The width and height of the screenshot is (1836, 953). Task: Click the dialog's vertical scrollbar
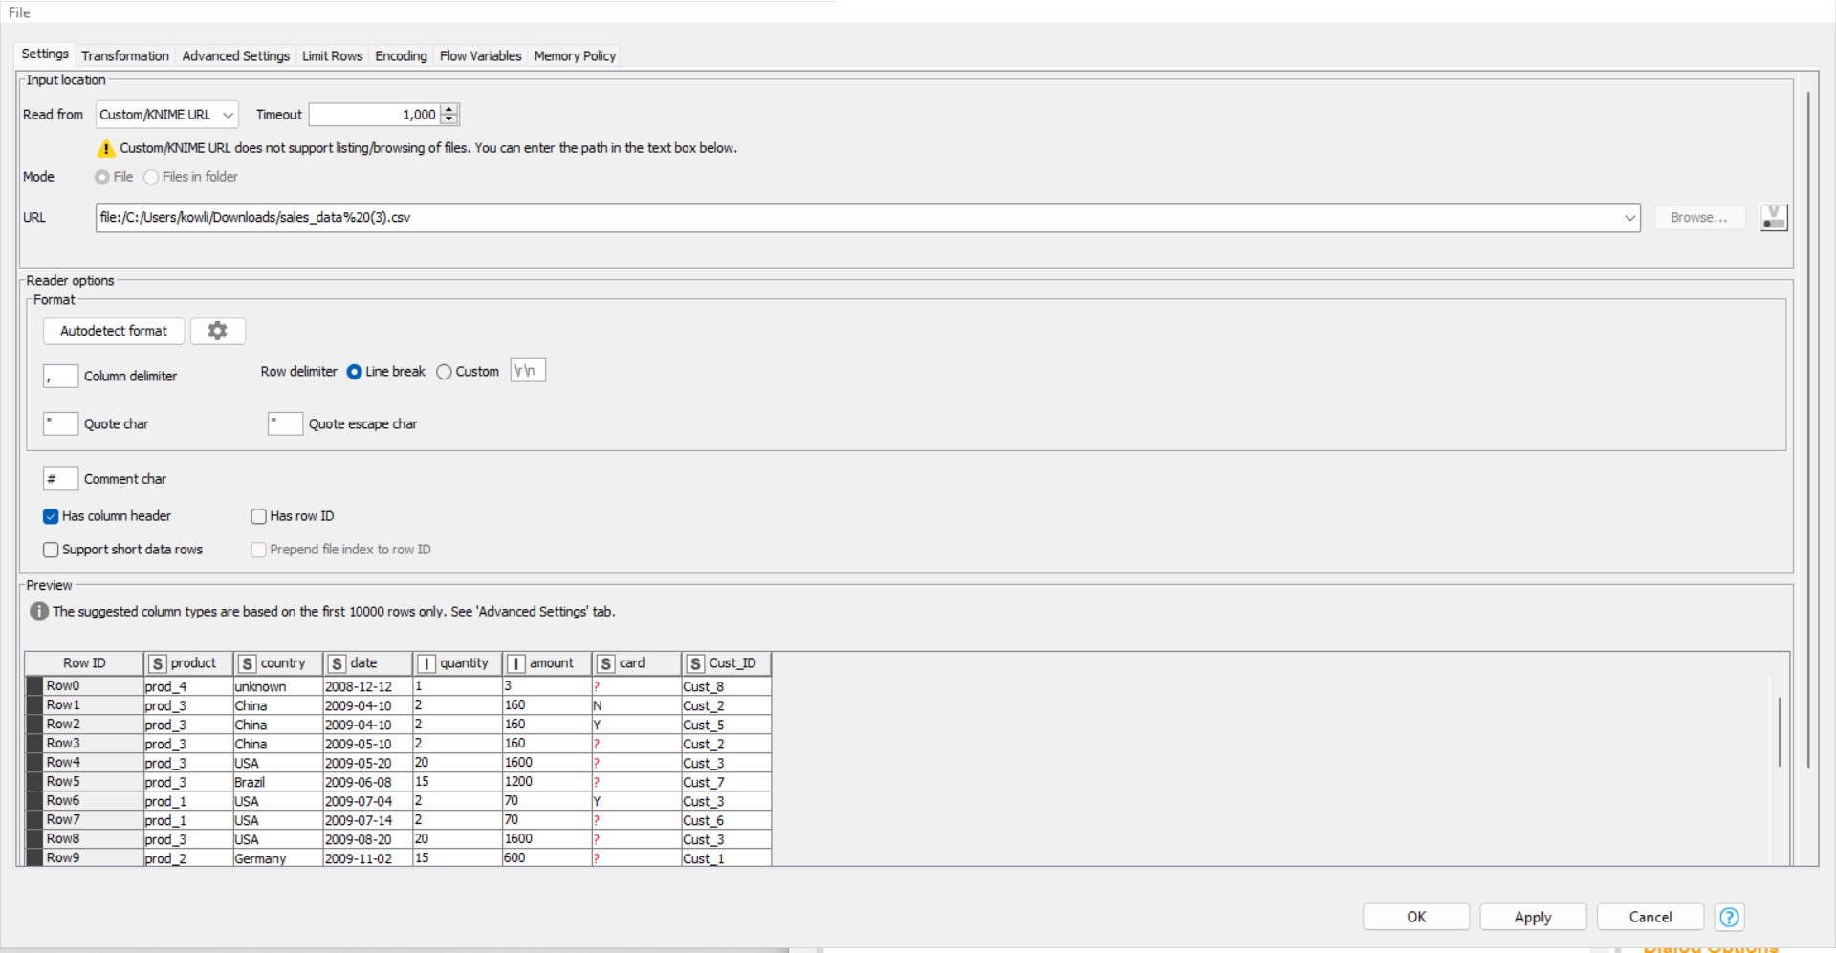1808,430
